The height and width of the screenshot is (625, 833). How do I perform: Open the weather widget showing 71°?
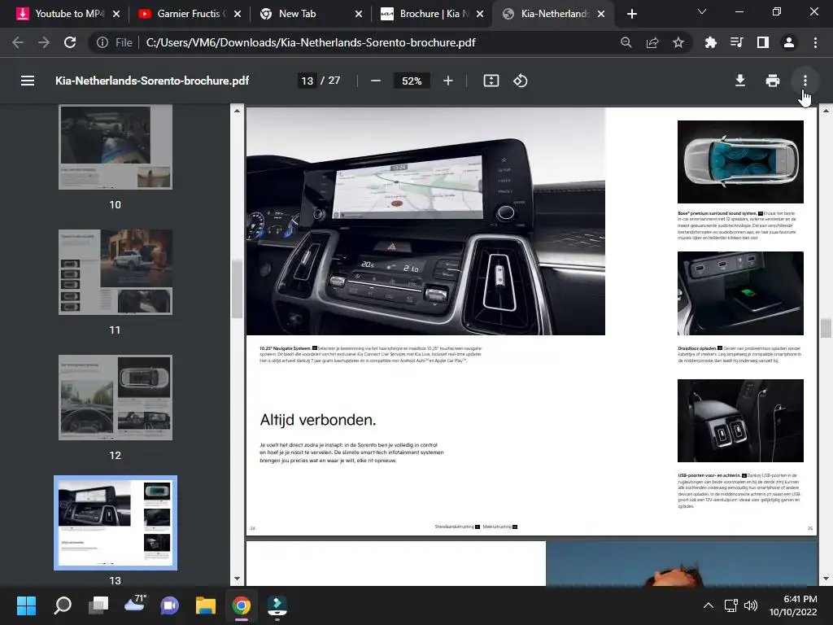pyautogui.click(x=134, y=605)
